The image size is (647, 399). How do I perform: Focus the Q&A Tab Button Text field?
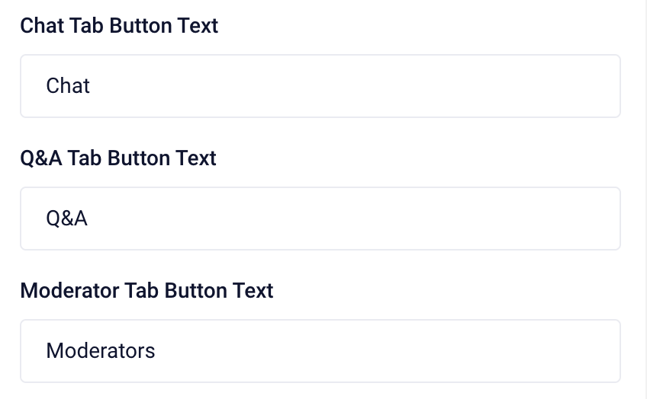320,219
